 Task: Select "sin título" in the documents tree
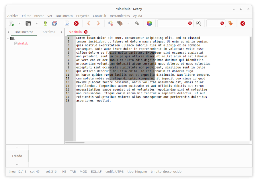point(23,44)
